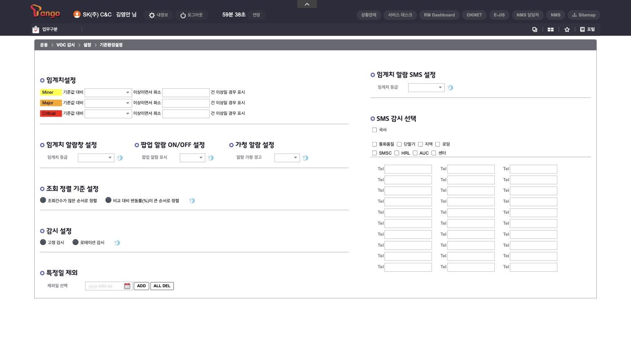Click the ADD button

[x=141, y=286]
